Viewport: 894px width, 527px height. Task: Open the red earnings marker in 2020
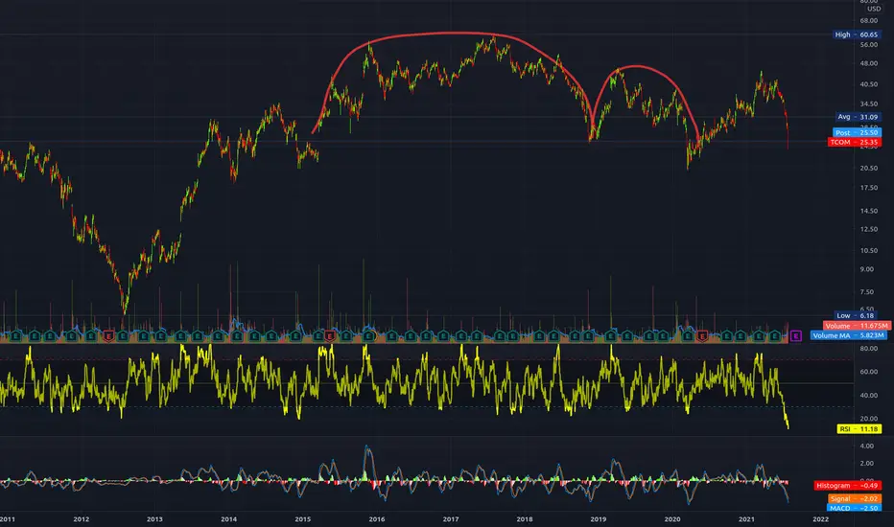click(x=702, y=336)
